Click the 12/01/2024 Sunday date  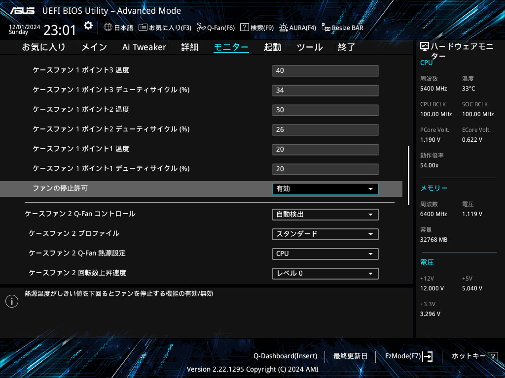[x=24, y=29]
